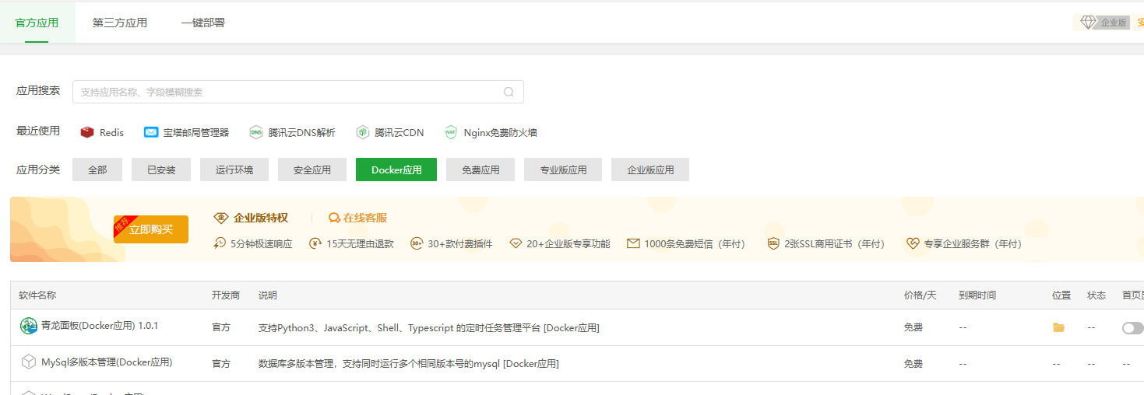Click the 1000条免费短信 envelope icon

632,243
